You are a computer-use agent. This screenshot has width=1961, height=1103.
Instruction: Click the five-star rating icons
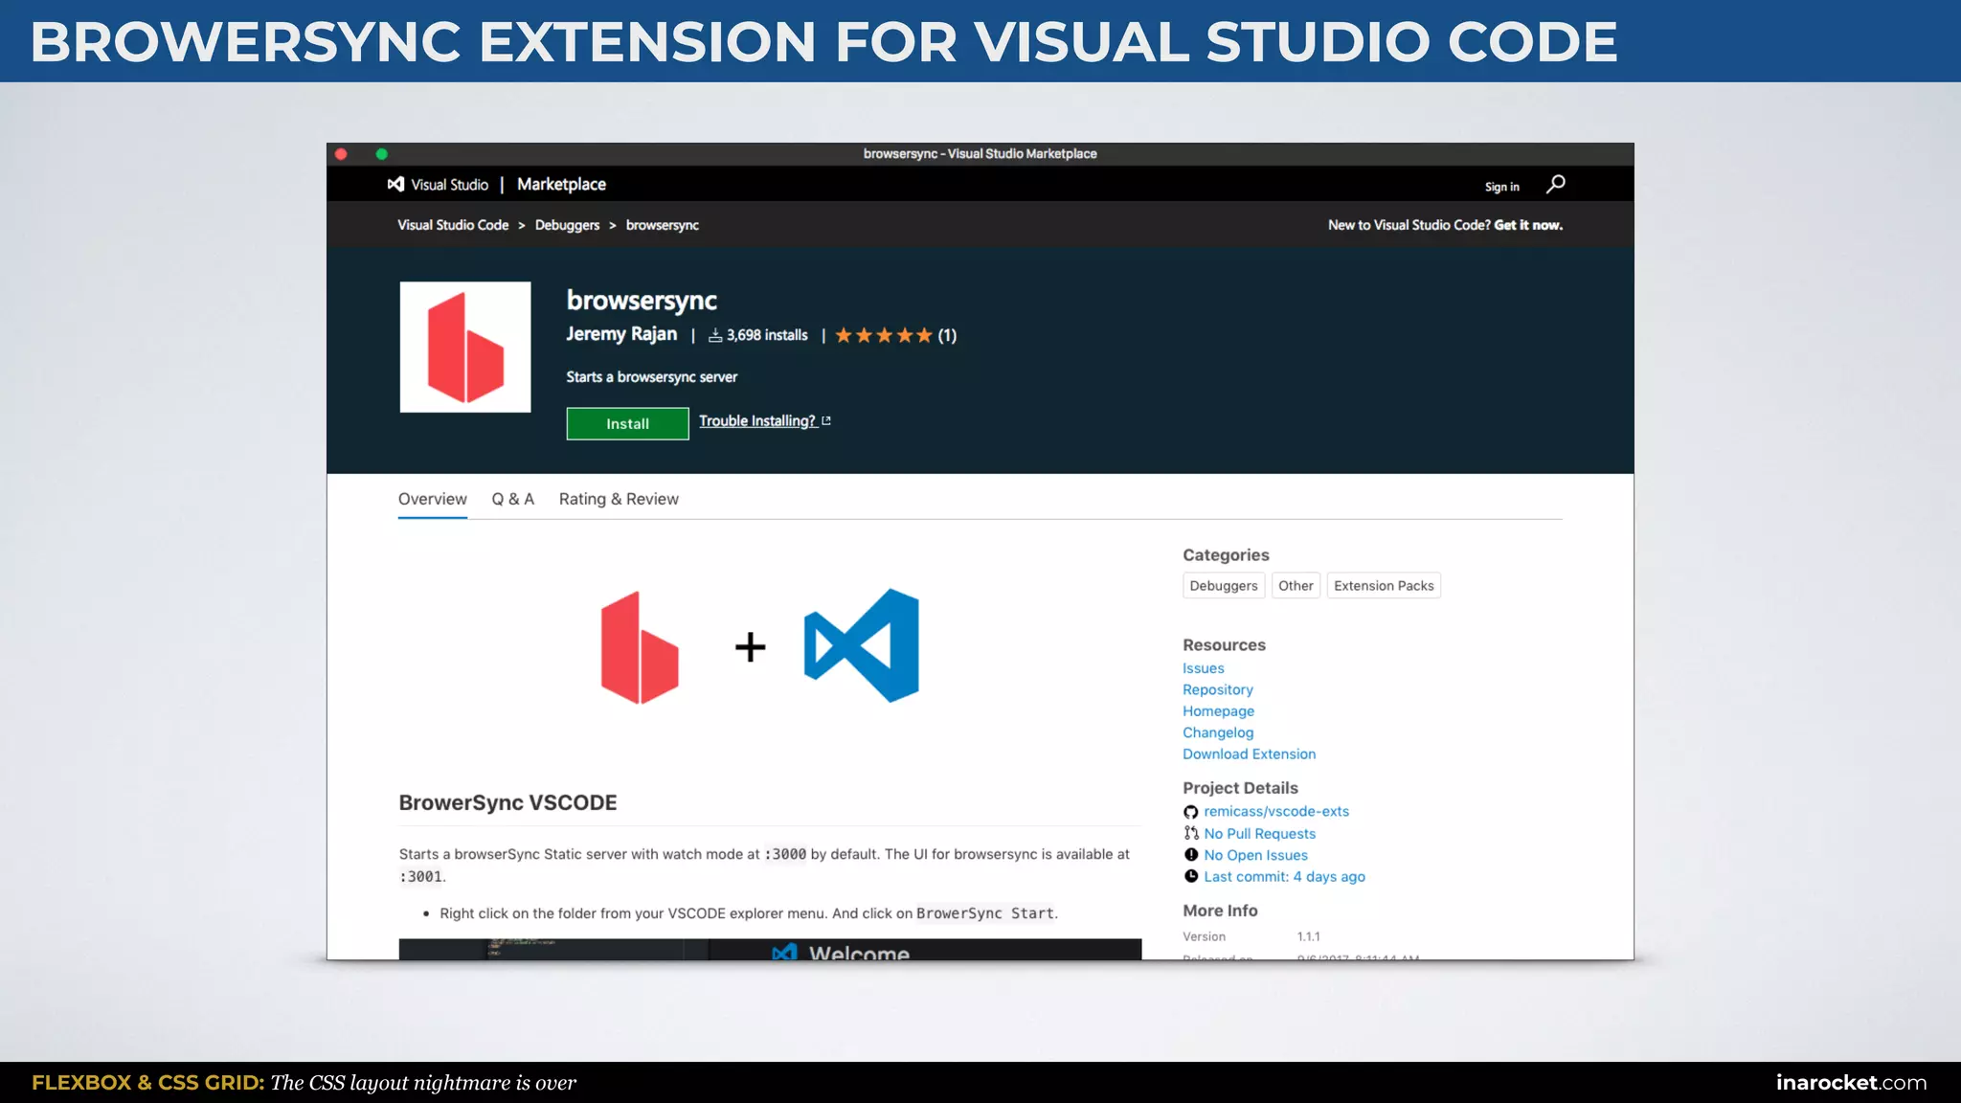(x=883, y=335)
